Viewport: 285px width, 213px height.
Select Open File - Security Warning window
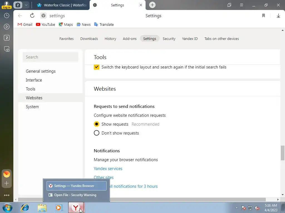click(77, 195)
